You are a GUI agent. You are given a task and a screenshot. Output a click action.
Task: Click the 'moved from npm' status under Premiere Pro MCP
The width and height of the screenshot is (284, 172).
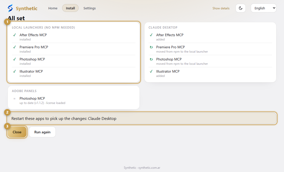click(x=182, y=52)
